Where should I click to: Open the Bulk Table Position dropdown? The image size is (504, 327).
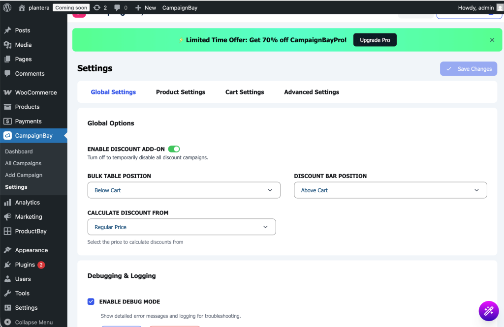pyautogui.click(x=184, y=190)
